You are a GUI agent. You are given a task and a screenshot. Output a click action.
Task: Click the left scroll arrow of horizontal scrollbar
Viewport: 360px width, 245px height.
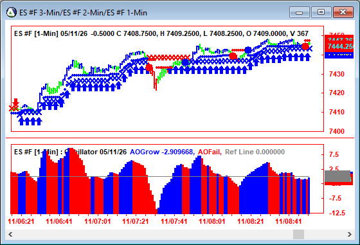(x=10, y=235)
